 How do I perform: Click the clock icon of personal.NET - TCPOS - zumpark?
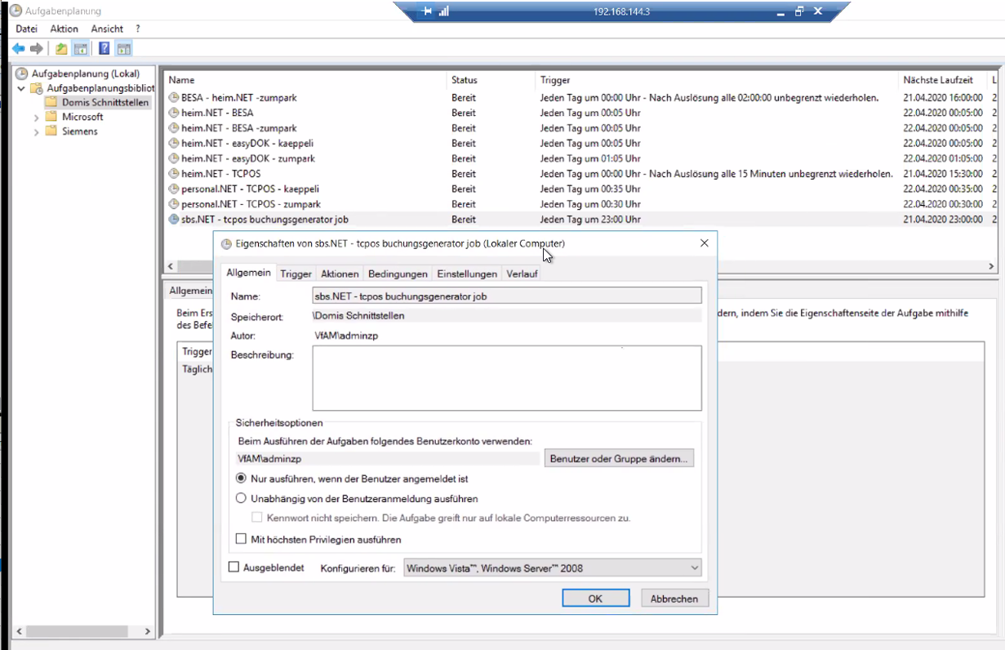(174, 204)
